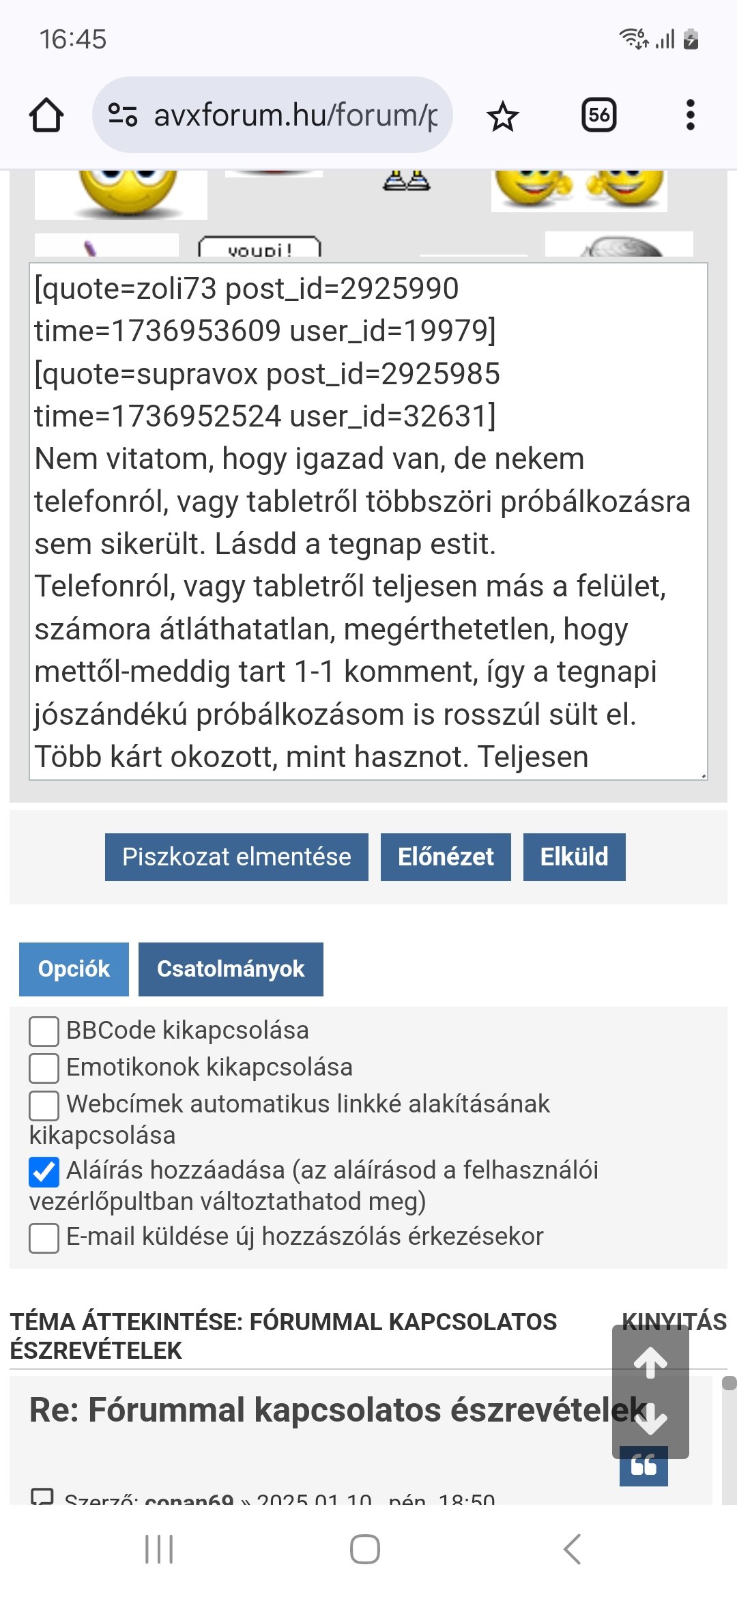Bookmark page with star icon
This screenshot has width=737, height=1597.
[503, 116]
